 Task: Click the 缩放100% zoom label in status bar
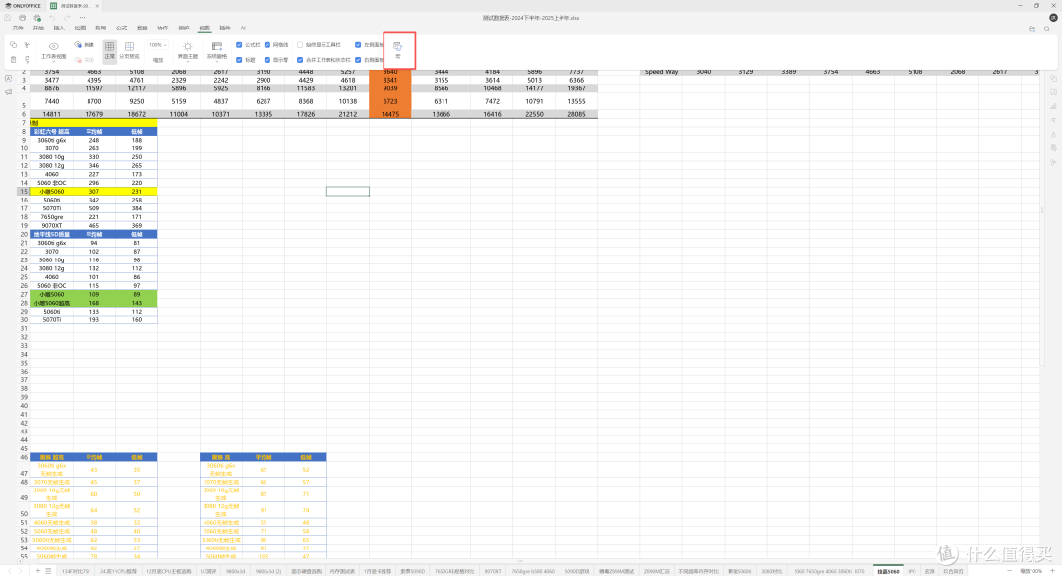click(1031, 571)
